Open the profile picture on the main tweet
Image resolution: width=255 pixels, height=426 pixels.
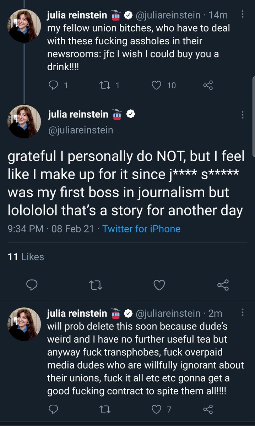tap(24, 121)
